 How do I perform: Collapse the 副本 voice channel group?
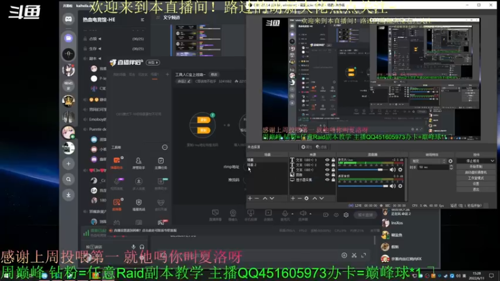(x=99, y=59)
